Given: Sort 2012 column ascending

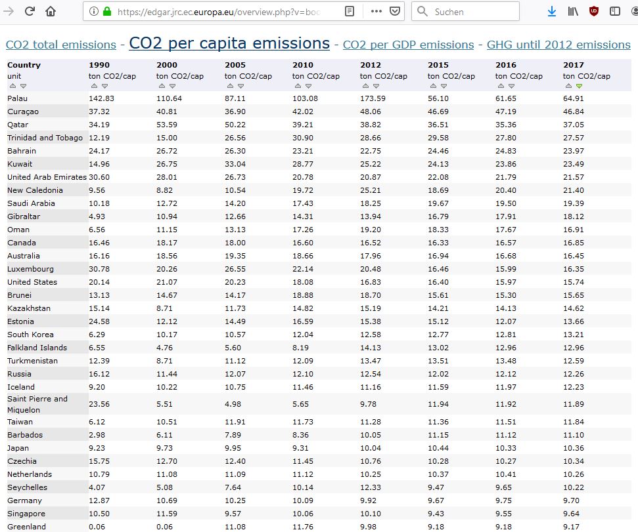Looking at the screenshot, I should coord(366,86).
